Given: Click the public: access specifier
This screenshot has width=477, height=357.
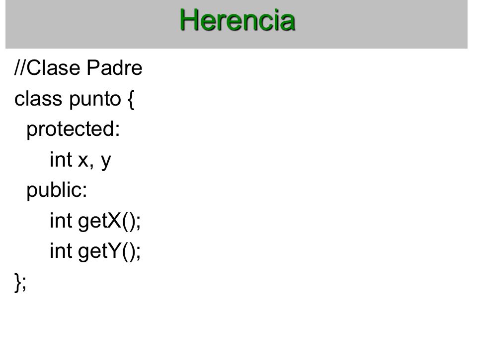Looking at the screenshot, I should click(57, 190).
